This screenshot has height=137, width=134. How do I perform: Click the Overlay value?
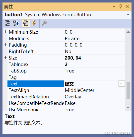[73, 97]
